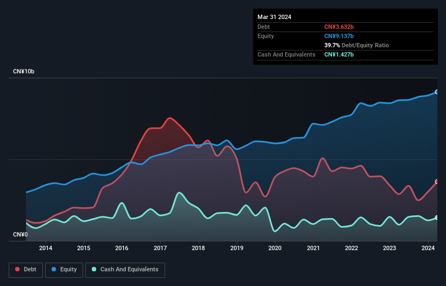Click the 2023 x-axis label

coord(390,248)
